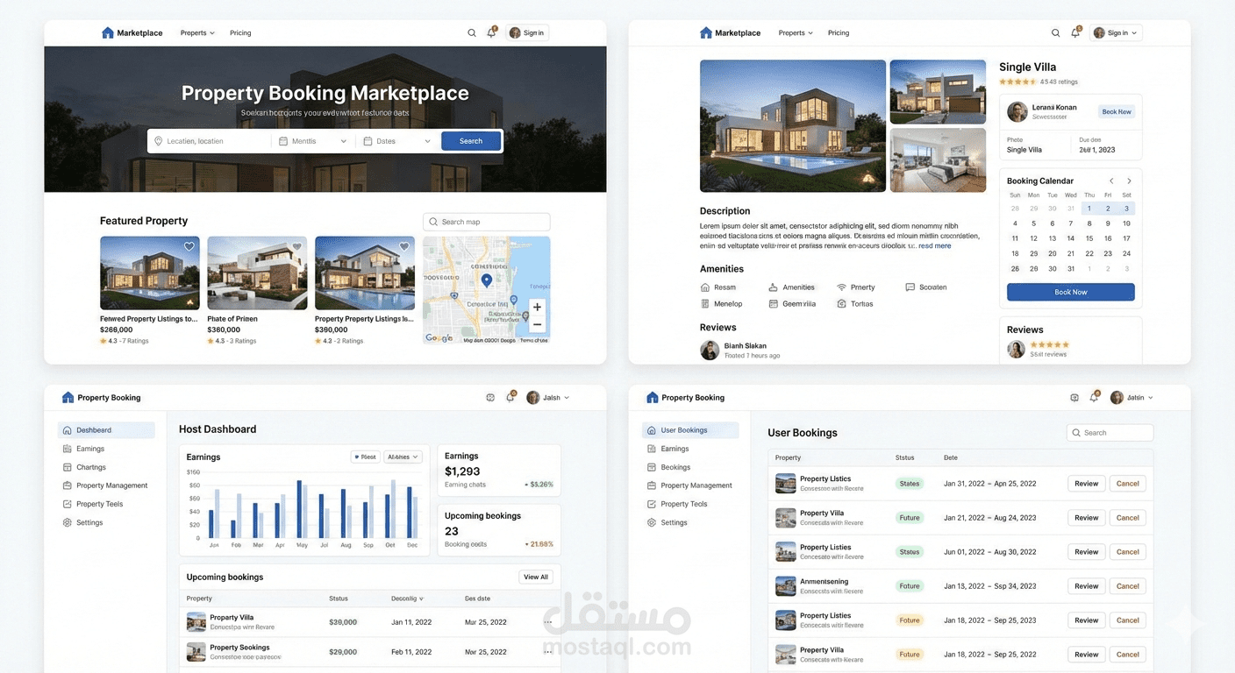Zoom in on the map with the plus icon
The image size is (1235, 673).
(537, 308)
